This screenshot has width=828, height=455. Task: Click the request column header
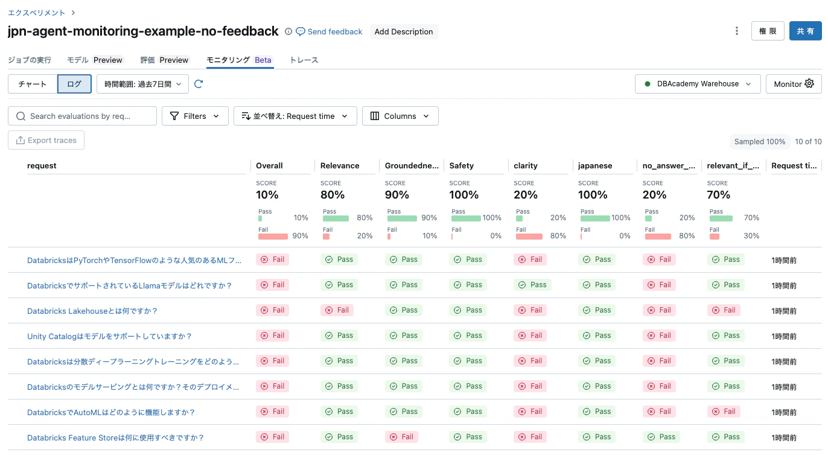(x=42, y=165)
